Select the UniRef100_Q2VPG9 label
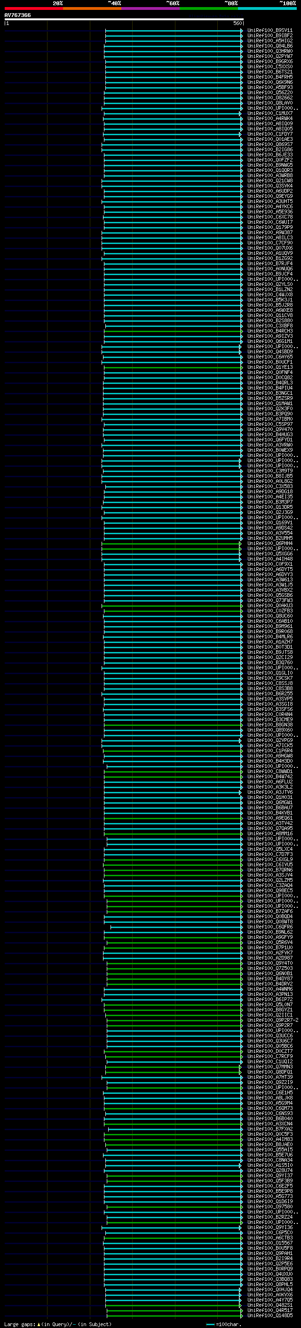The image size is (301, 1328). [270, 740]
